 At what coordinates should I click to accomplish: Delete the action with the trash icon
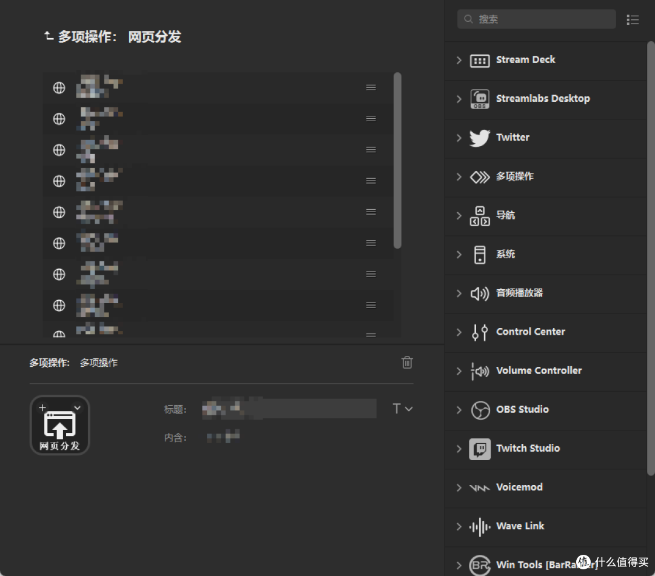tap(407, 362)
